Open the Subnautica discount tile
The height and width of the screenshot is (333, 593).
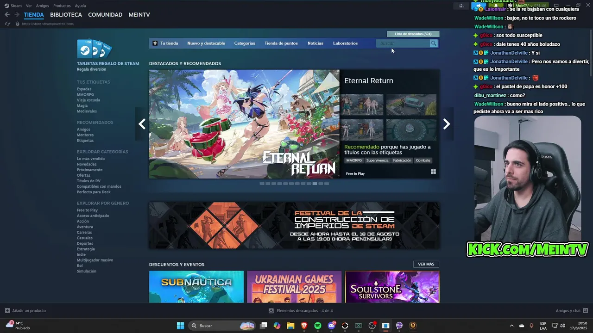tap(196, 287)
